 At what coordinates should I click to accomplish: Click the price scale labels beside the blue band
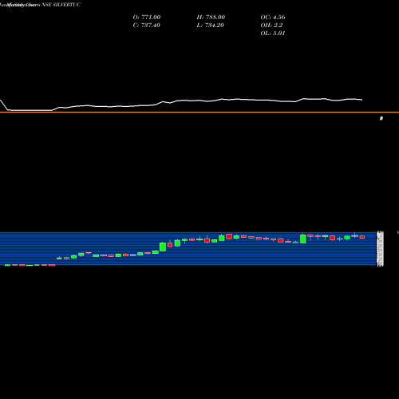(x=381, y=249)
